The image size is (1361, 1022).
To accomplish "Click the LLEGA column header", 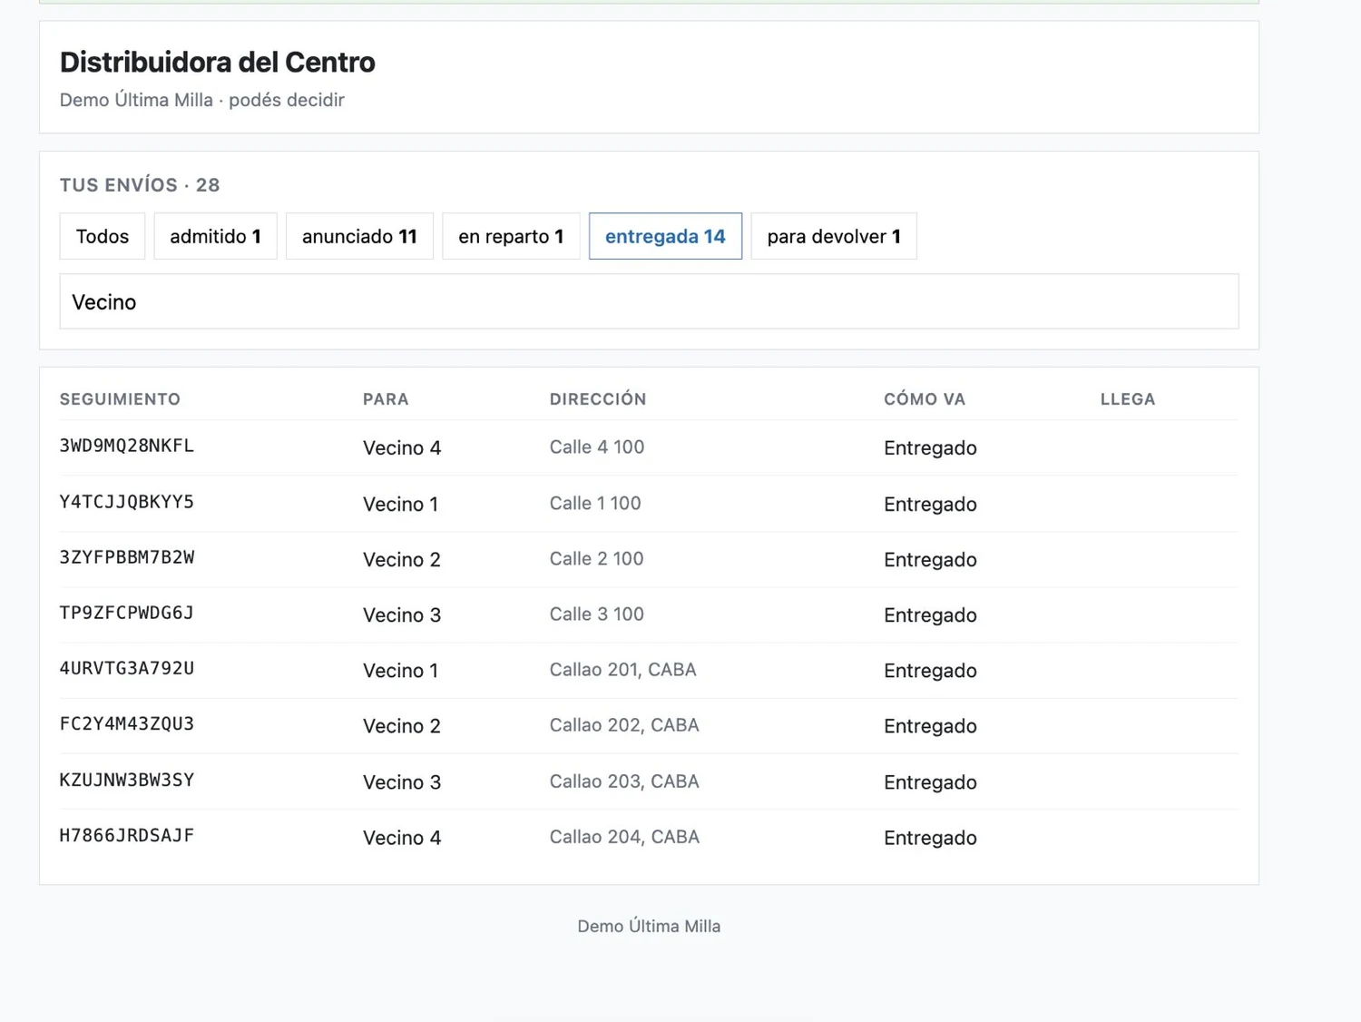I will [x=1128, y=399].
